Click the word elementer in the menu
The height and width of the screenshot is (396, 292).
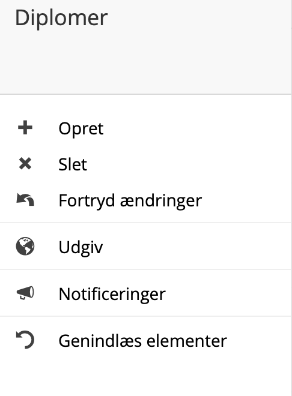point(187,341)
